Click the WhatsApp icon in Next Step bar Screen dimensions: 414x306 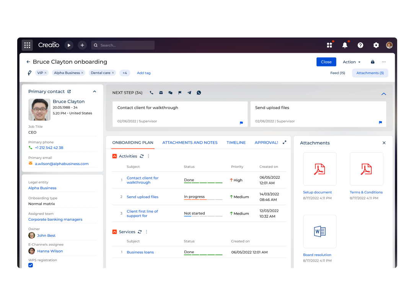pos(199,93)
